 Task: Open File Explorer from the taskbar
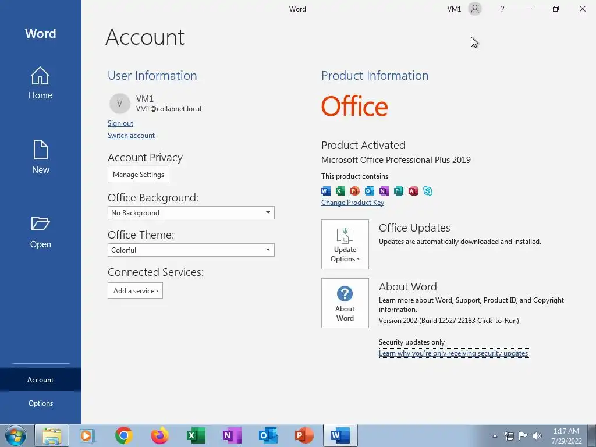(x=52, y=435)
